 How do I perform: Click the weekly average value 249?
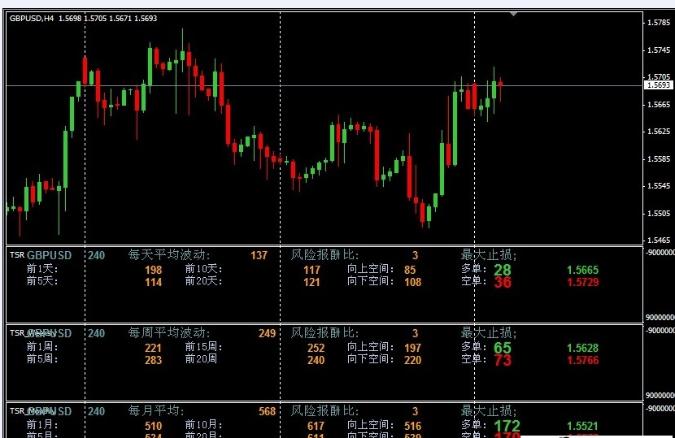[x=267, y=333]
